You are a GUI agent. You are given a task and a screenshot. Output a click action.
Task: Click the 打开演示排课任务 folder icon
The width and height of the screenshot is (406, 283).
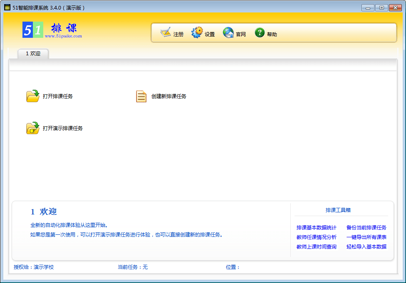click(32, 128)
